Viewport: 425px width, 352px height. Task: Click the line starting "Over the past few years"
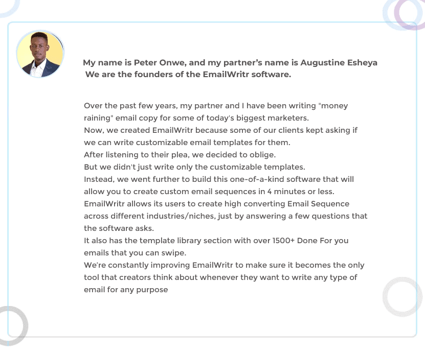pyautogui.click(x=215, y=106)
